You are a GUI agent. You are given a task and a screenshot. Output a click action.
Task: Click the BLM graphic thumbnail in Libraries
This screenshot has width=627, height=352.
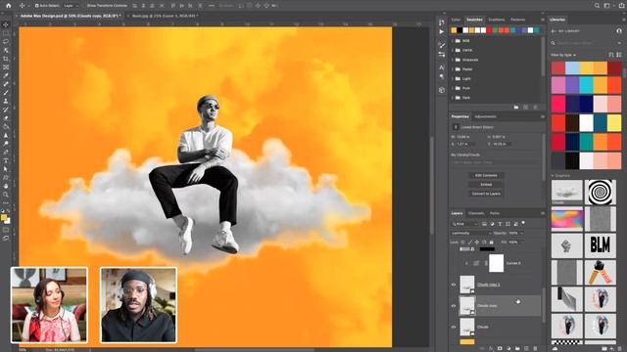(x=601, y=245)
